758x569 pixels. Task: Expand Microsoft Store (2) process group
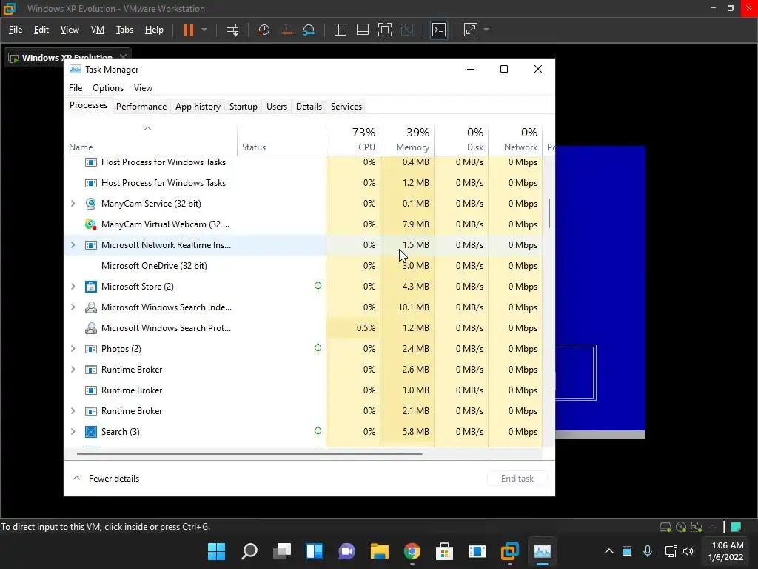(x=73, y=287)
